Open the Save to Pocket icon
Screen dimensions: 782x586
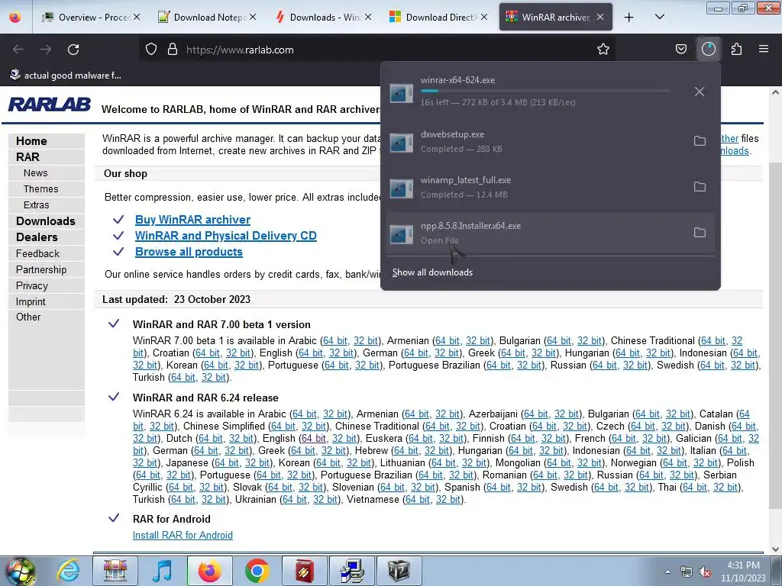[680, 49]
